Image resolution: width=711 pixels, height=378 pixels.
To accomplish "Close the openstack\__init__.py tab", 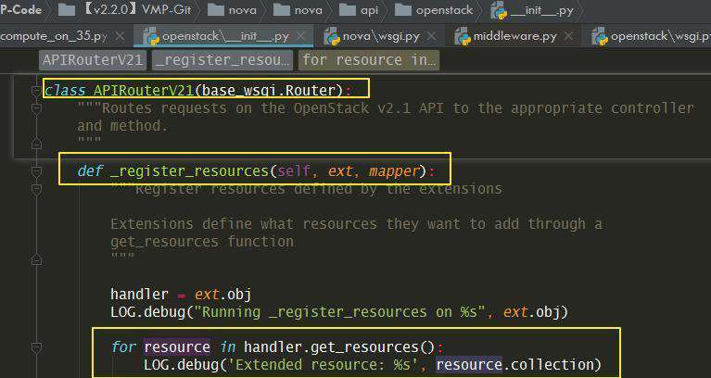I will click(300, 37).
